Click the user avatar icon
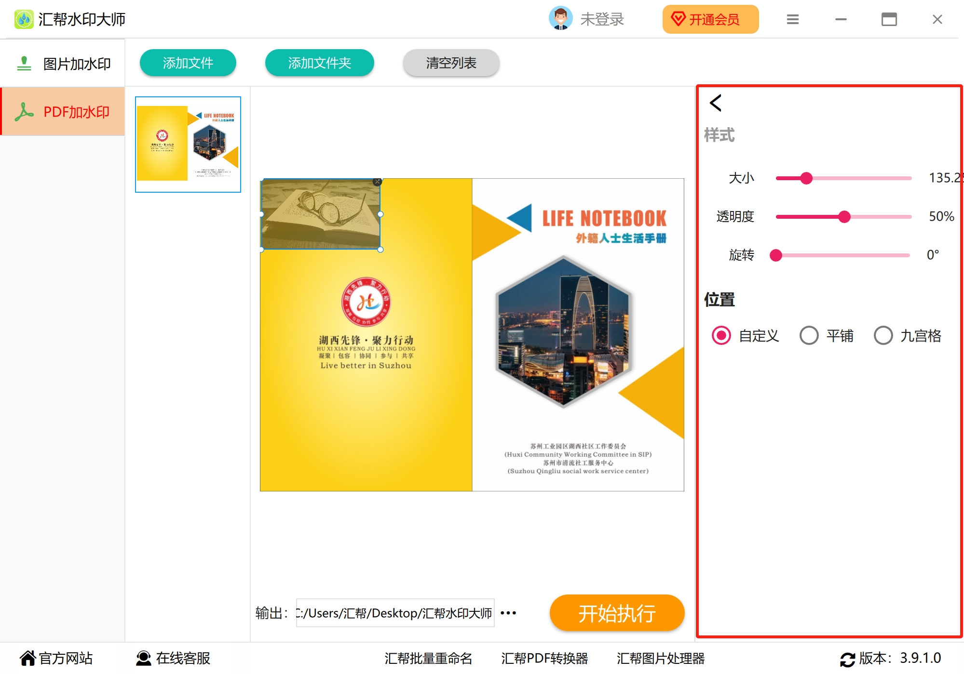 (x=560, y=19)
